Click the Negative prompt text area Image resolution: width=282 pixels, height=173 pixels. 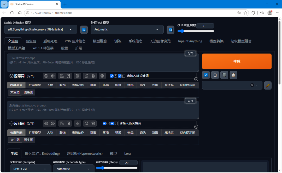click(x=103, y=110)
